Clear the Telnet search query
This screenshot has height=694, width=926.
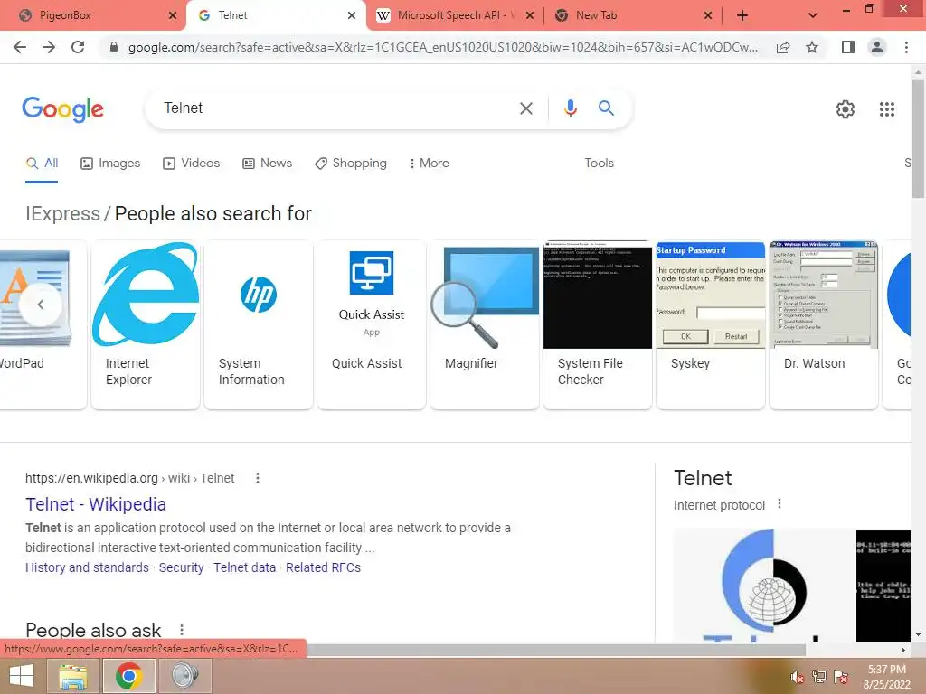pos(525,108)
